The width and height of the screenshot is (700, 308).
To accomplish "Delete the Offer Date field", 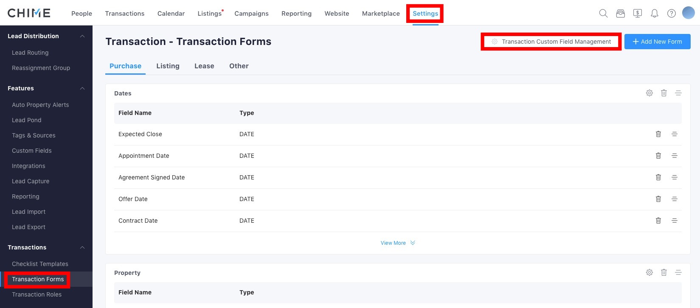I will (658, 199).
